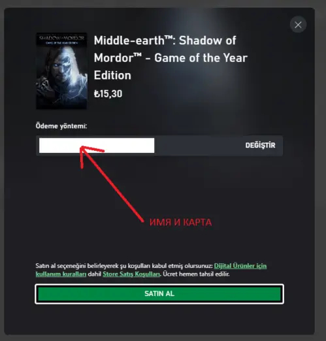This screenshot has height=341, width=326.
Task: Open the 'kullanım kuralları' link text
Action: click(61, 274)
